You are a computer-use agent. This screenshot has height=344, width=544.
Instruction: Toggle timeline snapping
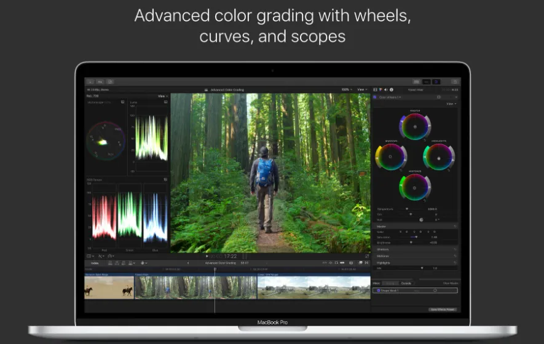click(342, 263)
